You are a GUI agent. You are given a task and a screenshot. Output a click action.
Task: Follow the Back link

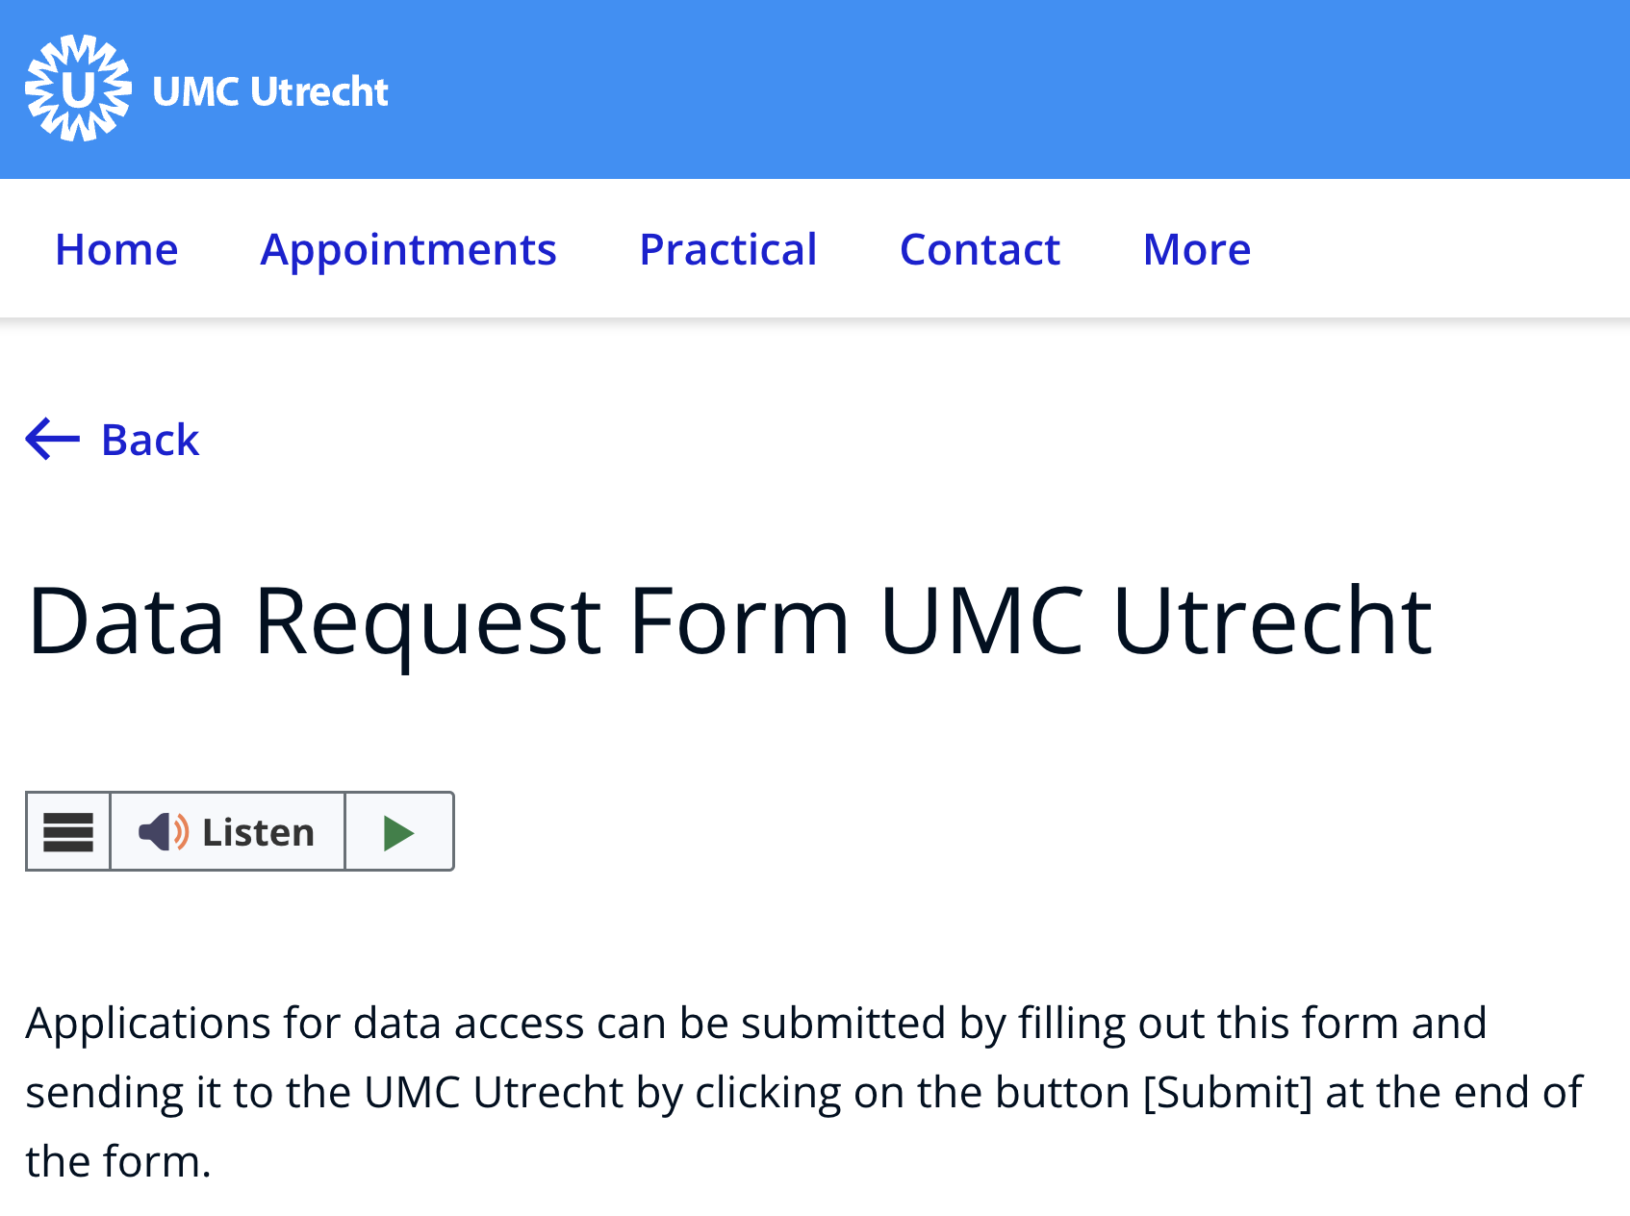(x=148, y=440)
